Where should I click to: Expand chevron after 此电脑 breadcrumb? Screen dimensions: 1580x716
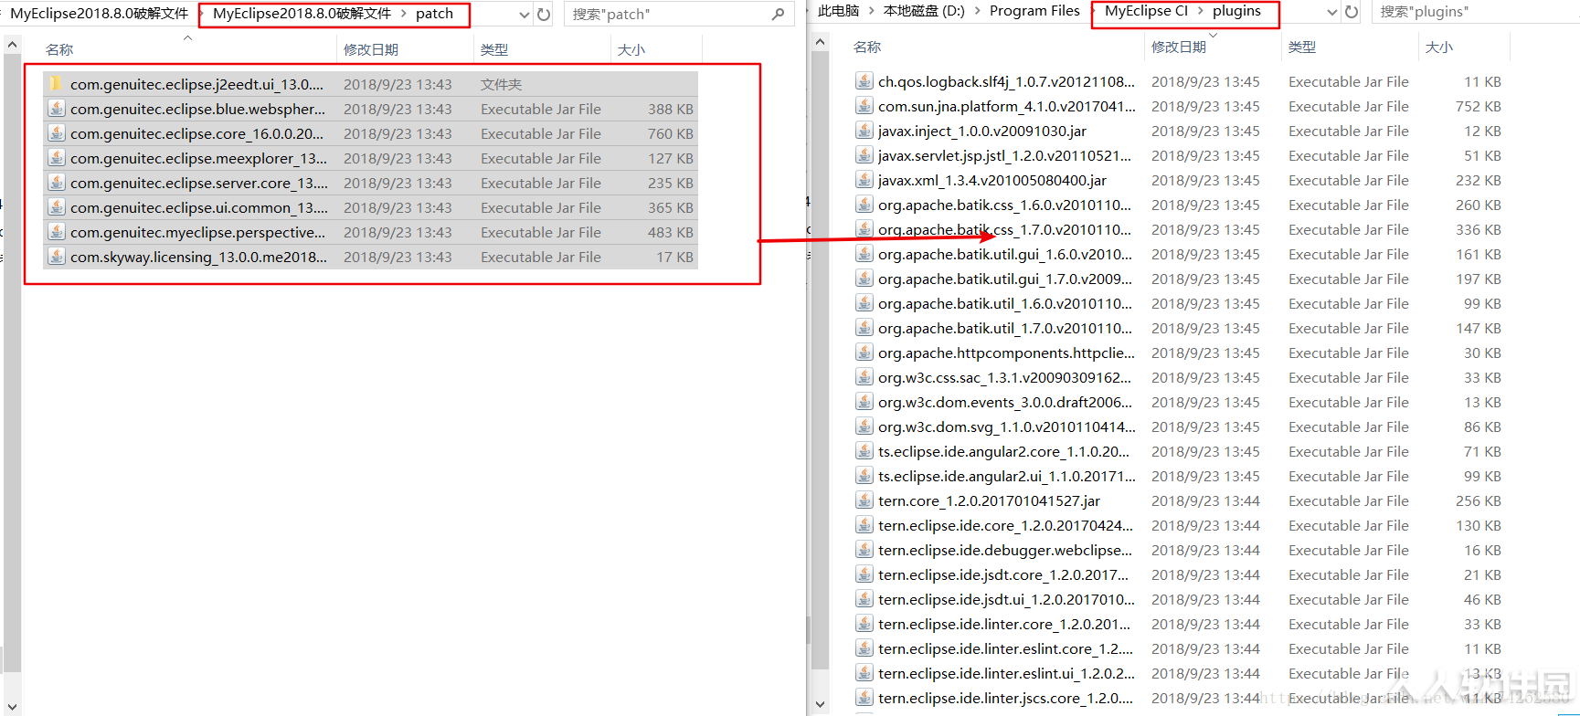click(872, 11)
